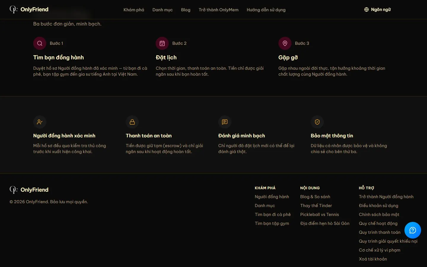Open the Blog & So sánh footer link
This screenshot has width=427, height=267.
[315, 197]
